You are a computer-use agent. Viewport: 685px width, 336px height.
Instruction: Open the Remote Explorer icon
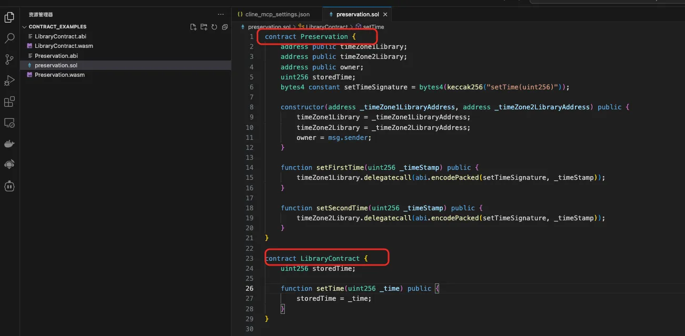point(9,123)
